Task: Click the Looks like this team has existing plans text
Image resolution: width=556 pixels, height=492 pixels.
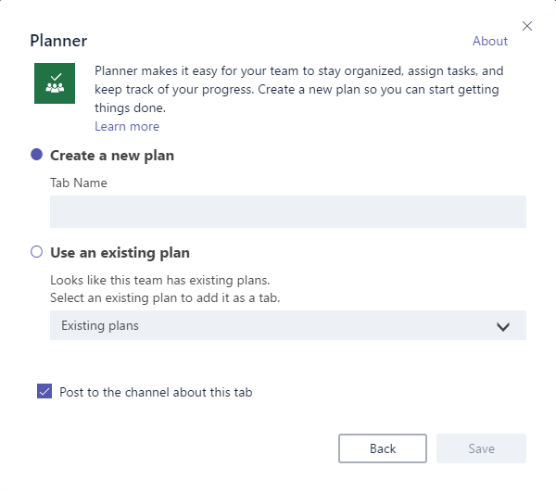Action: [160, 281]
